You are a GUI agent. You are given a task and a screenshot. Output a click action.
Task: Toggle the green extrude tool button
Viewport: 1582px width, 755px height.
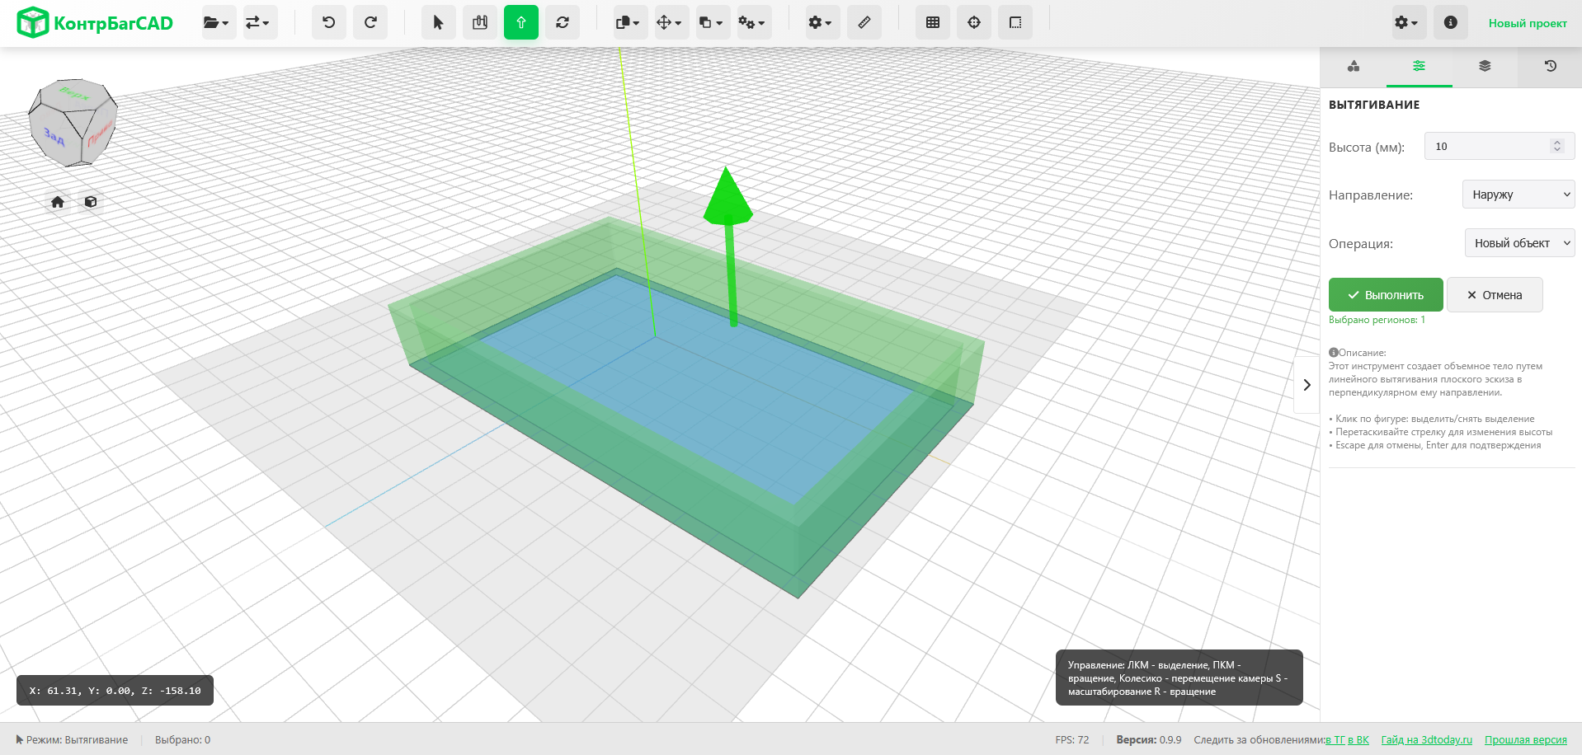[521, 22]
